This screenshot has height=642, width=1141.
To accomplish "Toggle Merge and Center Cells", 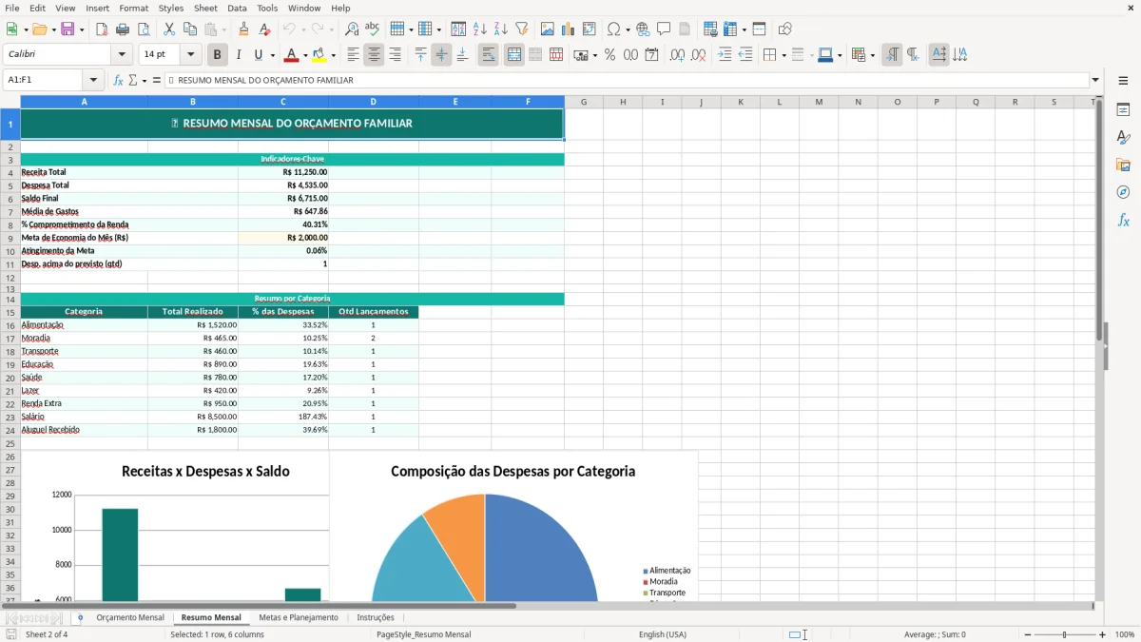I will pyautogui.click(x=514, y=55).
